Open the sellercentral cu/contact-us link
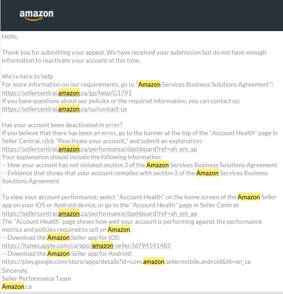The width and height of the screenshot is (283, 294). coord(65,109)
